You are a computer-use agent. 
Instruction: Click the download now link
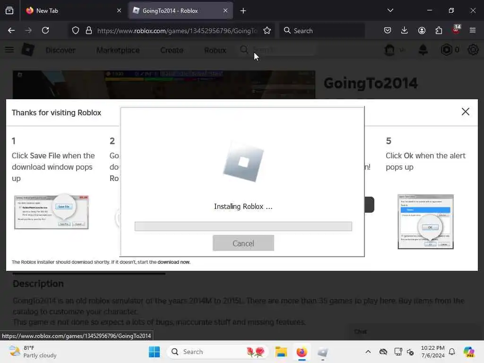point(173,262)
